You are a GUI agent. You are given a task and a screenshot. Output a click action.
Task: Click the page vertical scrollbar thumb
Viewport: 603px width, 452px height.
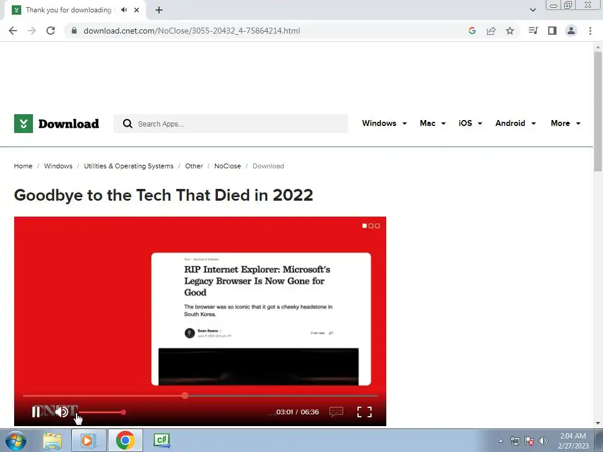(598, 111)
